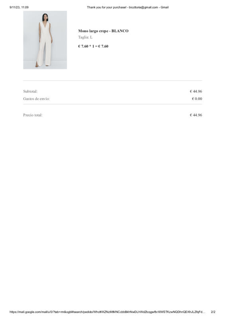Screen dimensions: 225x319
Task: Click the '€ 7.60 * 1 = € 7.60' price line
Action: click(x=93, y=46)
